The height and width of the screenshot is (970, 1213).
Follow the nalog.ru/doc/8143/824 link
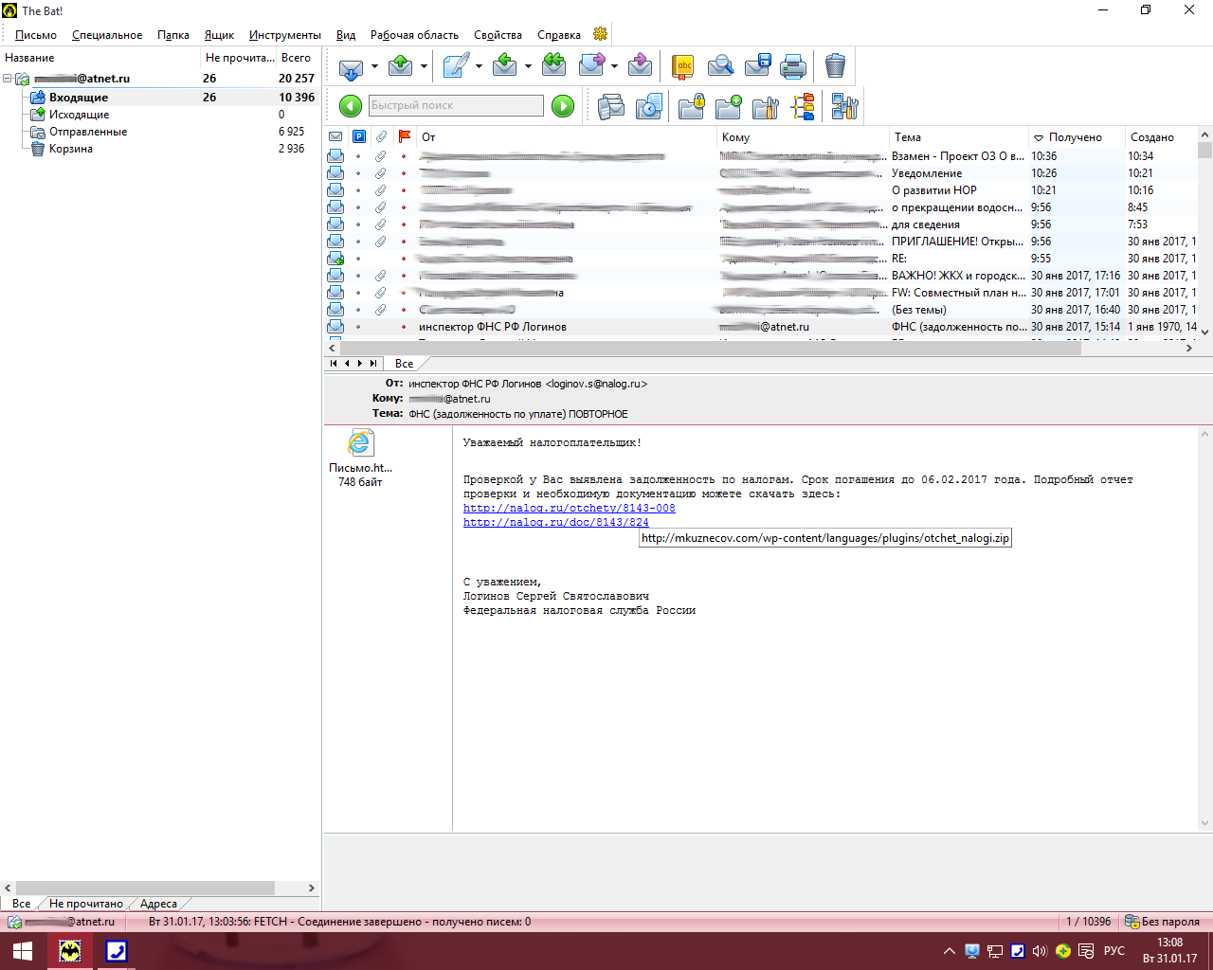(x=556, y=522)
